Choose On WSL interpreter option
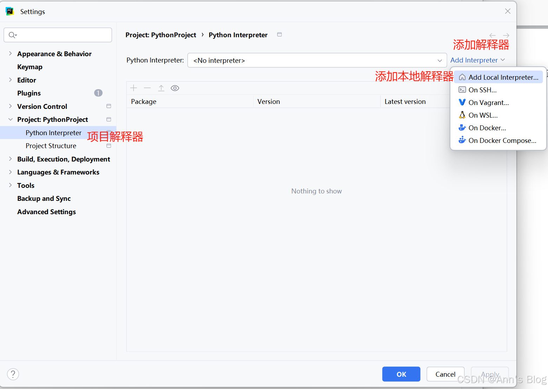The height and width of the screenshot is (389, 548). [498, 115]
